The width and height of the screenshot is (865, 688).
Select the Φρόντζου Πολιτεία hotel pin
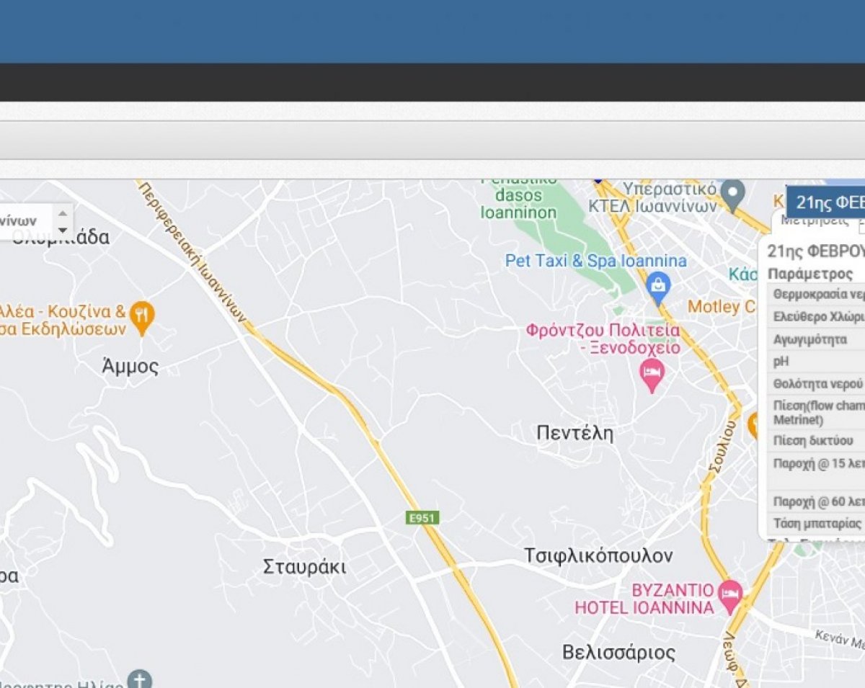(652, 374)
